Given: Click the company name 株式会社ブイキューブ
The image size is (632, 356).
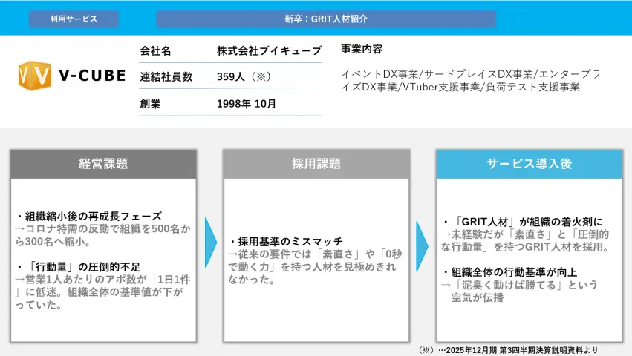Looking at the screenshot, I should pyautogui.click(x=269, y=50).
